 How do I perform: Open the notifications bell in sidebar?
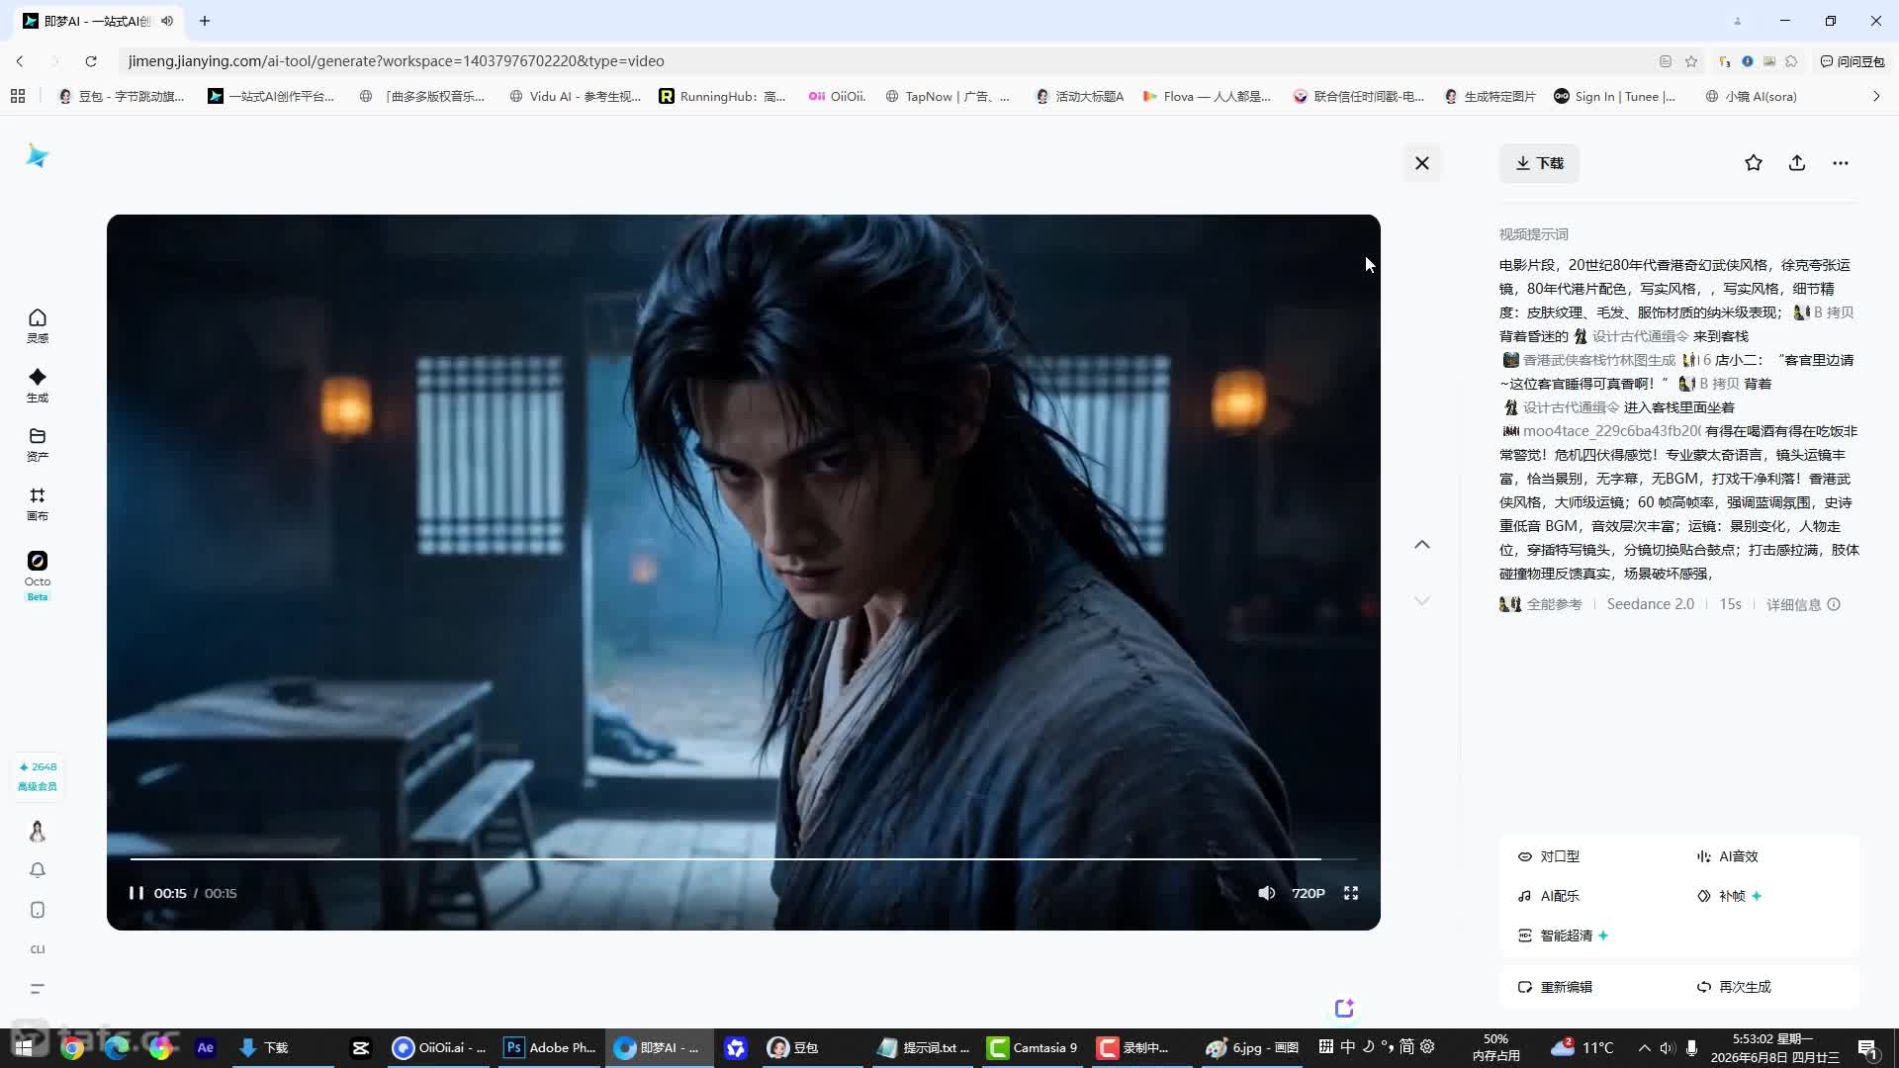(38, 870)
